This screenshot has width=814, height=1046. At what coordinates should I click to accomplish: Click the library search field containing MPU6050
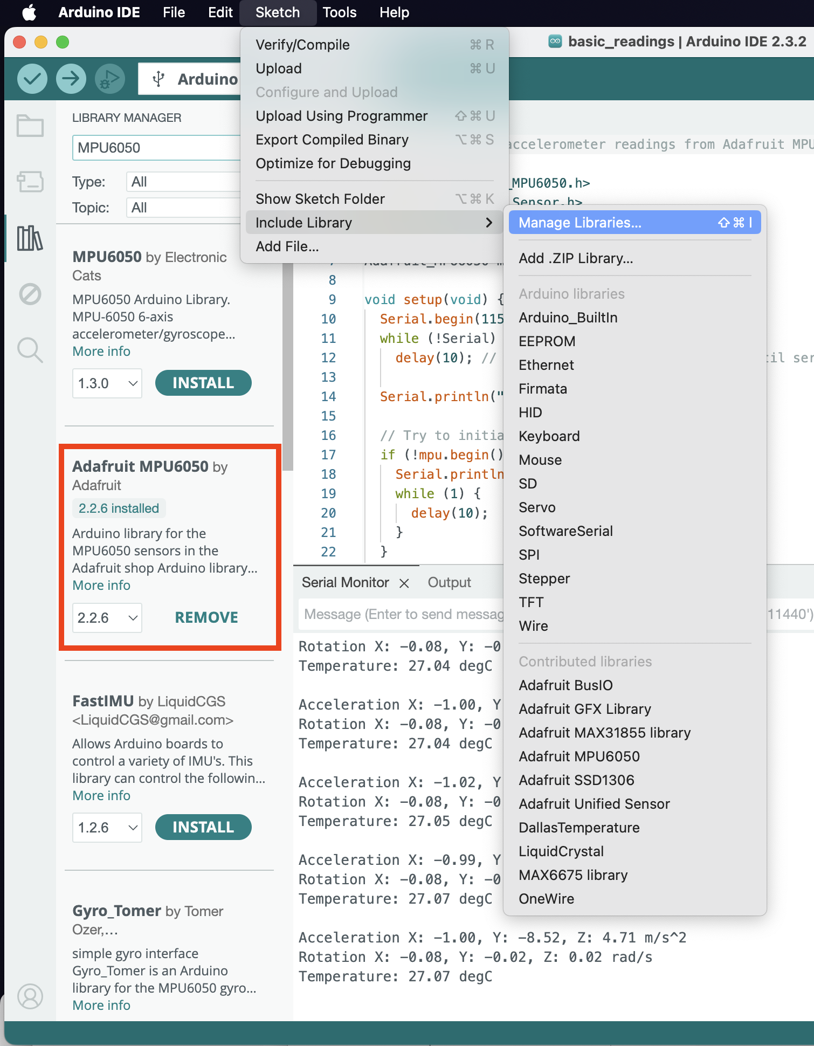tap(156, 148)
